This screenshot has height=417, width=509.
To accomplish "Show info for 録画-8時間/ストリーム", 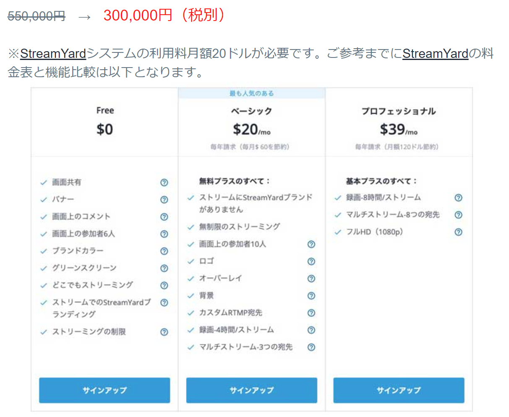I will point(459,198).
